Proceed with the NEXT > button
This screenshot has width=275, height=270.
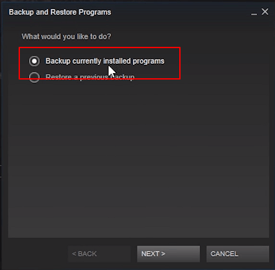click(168, 254)
